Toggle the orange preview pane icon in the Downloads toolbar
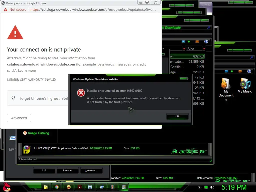Image resolution: width=256 pixels, height=192 pixels. (x=197, y=41)
